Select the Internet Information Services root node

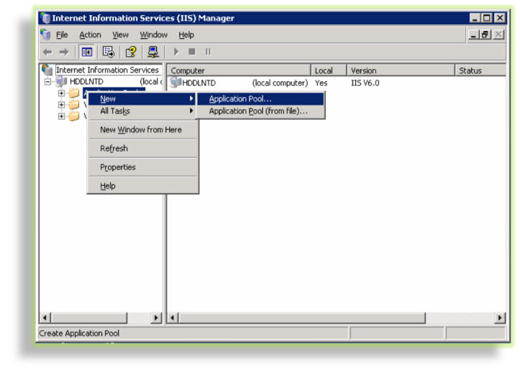click(x=107, y=70)
